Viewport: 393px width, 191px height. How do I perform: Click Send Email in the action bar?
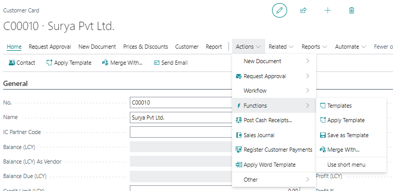coord(171,63)
